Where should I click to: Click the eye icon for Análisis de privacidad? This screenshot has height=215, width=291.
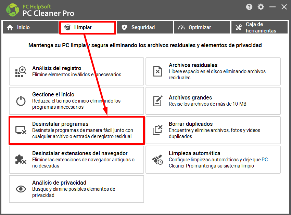[x=21, y=189]
